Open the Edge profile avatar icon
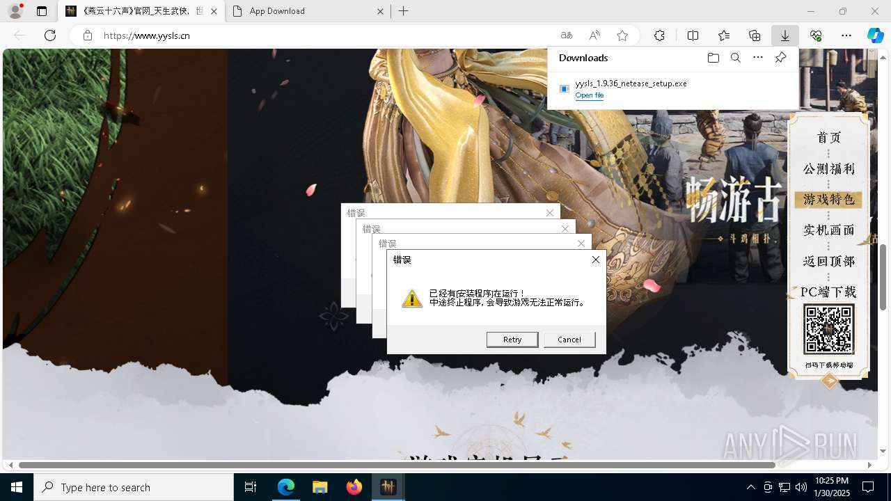Image resolution: width=891 pixels, height=501 pixels. click(15, 11)
